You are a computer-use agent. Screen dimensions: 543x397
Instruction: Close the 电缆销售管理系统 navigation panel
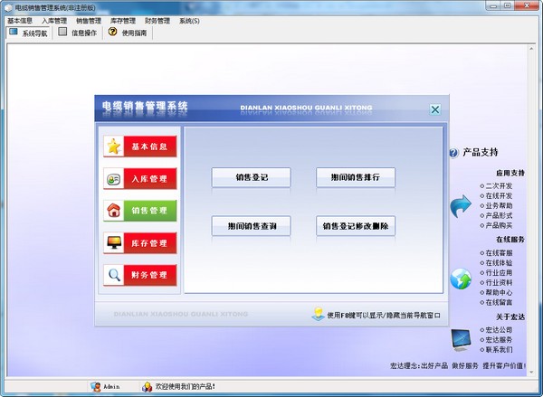click(x=435, y=109)
